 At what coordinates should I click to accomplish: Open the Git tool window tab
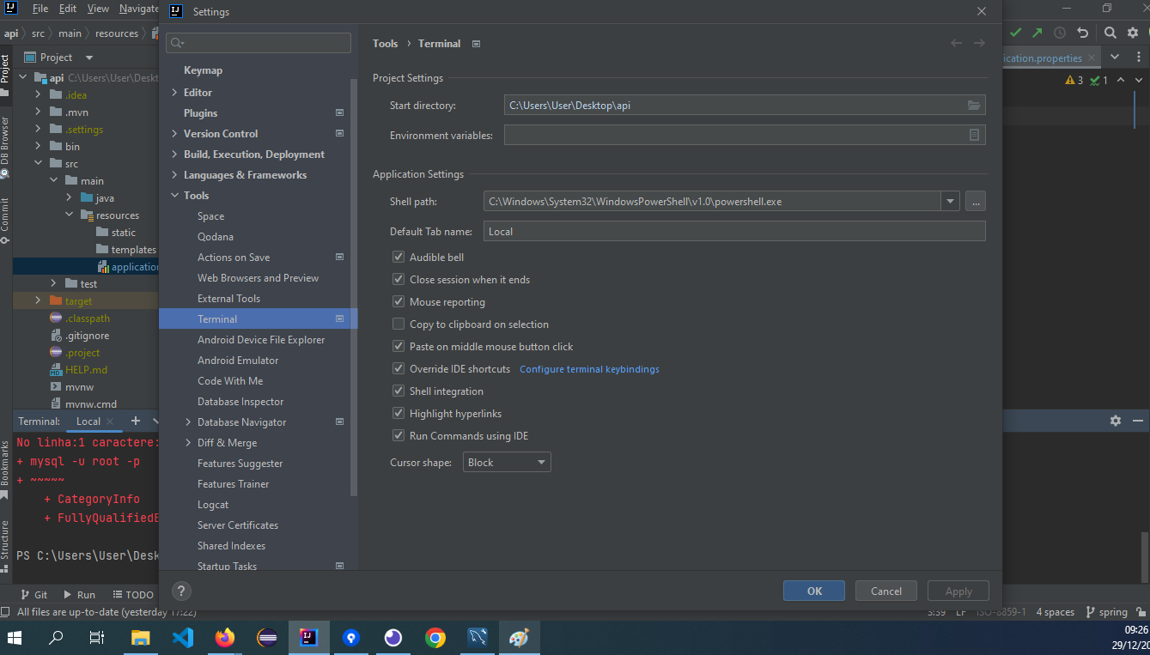(x=33, y=594)
